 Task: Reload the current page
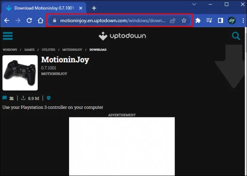(x=29, y=20)
